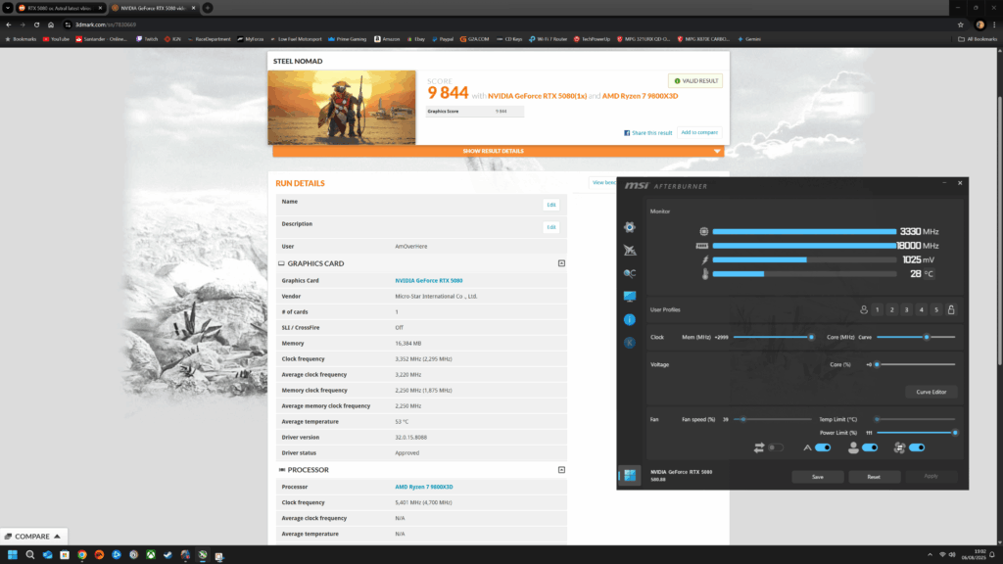Open Windows Start menu
Viewport: 1003px width, 564px height.
tap(12, 555)
